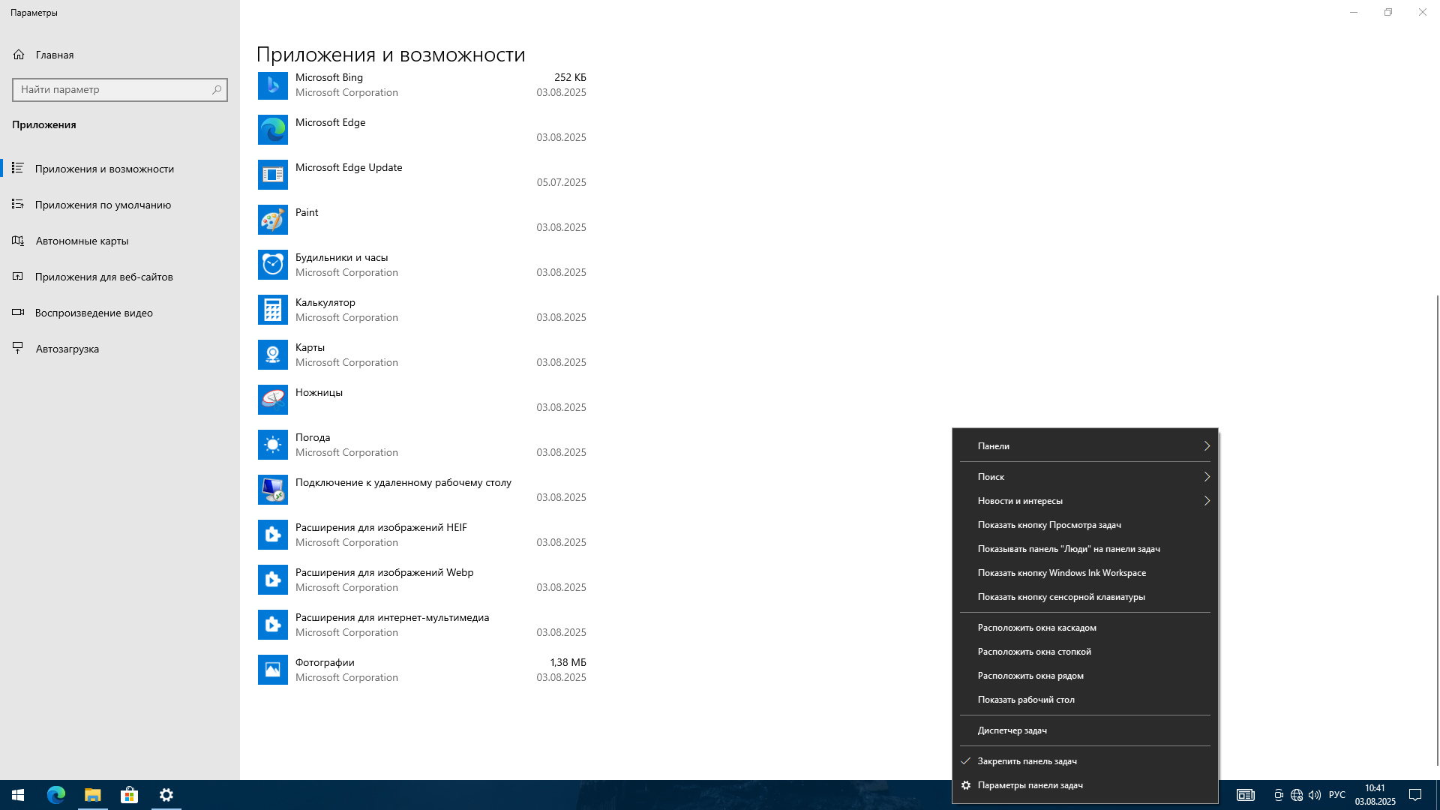
Task: Select Фотографии 1,38 МБ size text
Action: point(568,662)
